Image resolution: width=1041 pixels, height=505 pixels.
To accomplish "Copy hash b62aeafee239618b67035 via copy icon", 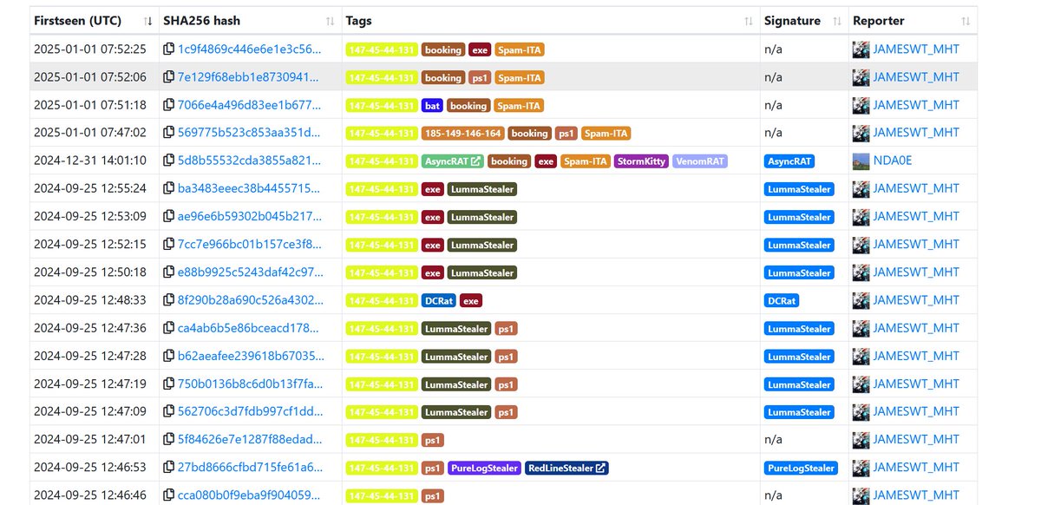I will tap(169, 356).
